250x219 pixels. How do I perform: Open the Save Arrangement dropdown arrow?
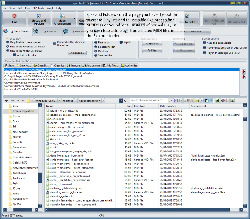74,18
